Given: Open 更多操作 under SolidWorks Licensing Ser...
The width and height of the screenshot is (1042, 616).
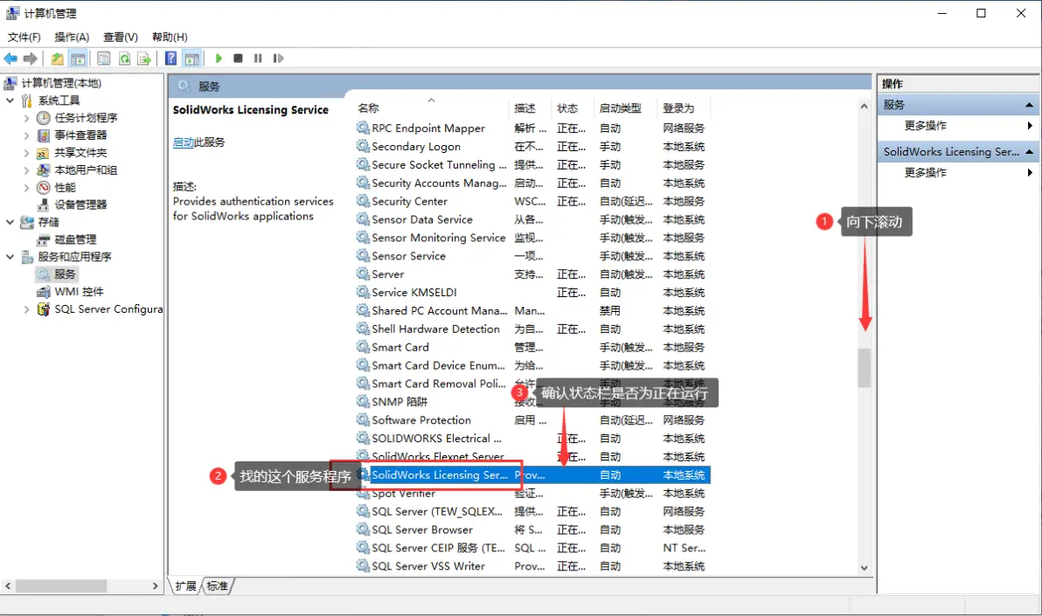Looking at the screenshot, I should 925,173.
